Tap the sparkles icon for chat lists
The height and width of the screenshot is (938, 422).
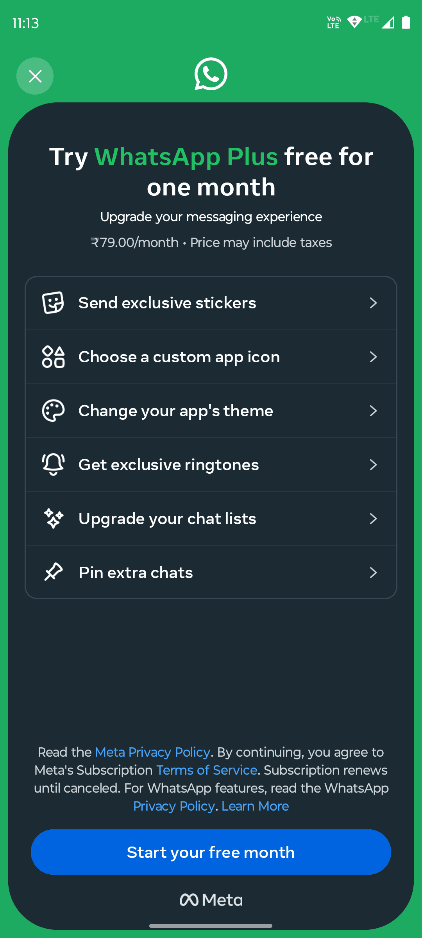(x=54, y=519)
